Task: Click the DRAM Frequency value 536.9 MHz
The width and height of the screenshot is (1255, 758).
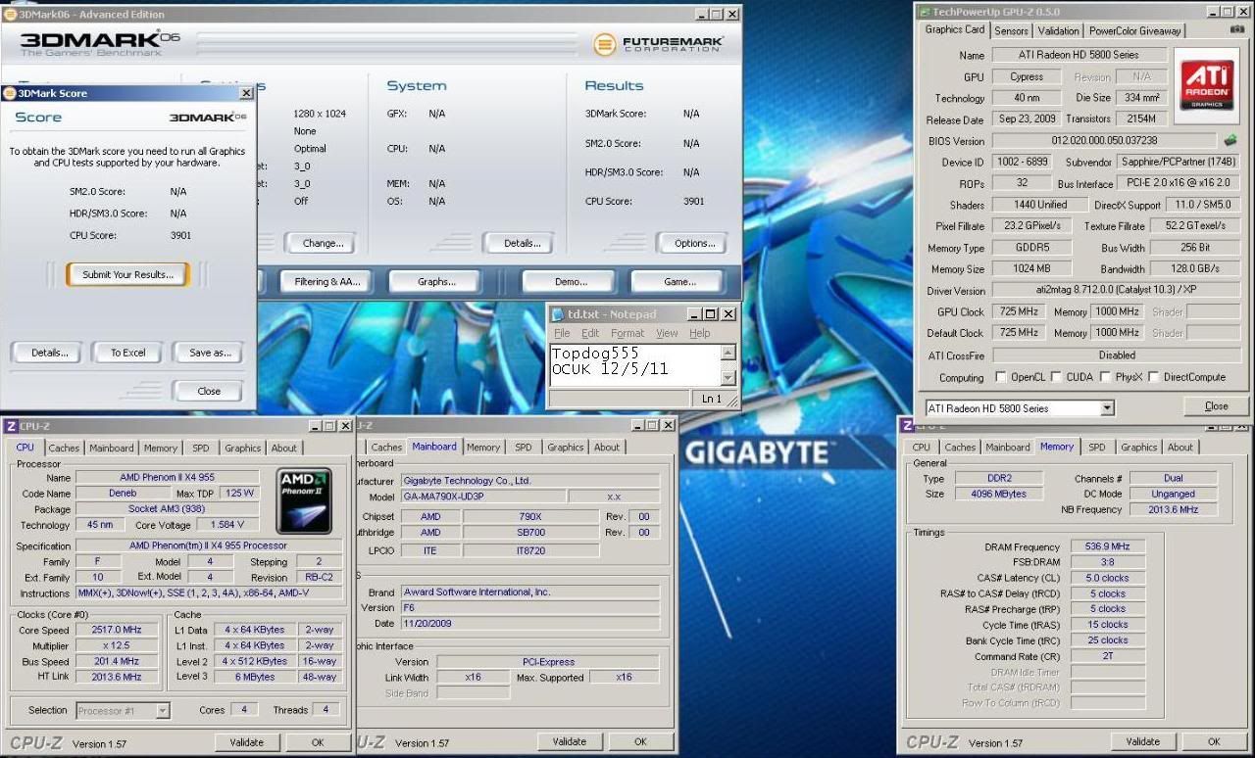Action: 1107,546
